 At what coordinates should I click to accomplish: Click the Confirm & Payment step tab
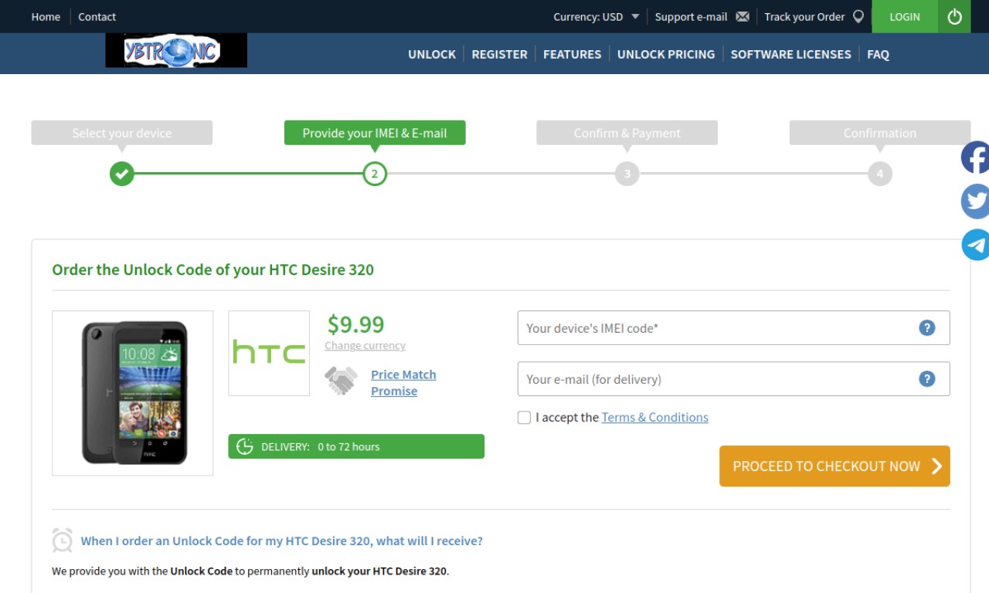[627, 133]
